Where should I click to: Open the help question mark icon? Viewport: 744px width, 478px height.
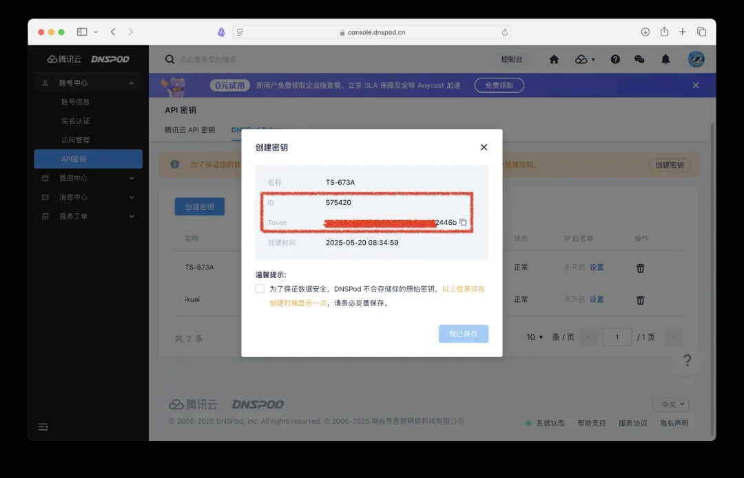coord(615,60)
